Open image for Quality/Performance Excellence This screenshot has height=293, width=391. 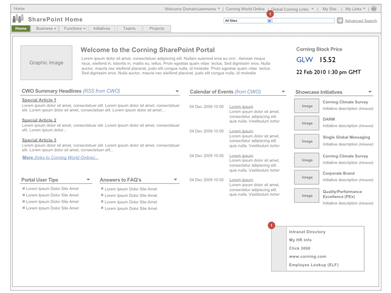tap(307, 196)
